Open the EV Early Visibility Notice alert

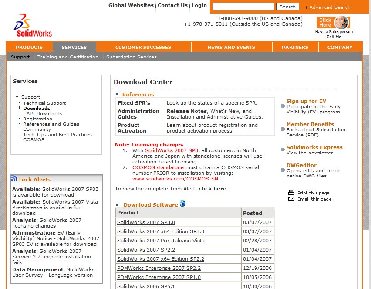(56, 238)
